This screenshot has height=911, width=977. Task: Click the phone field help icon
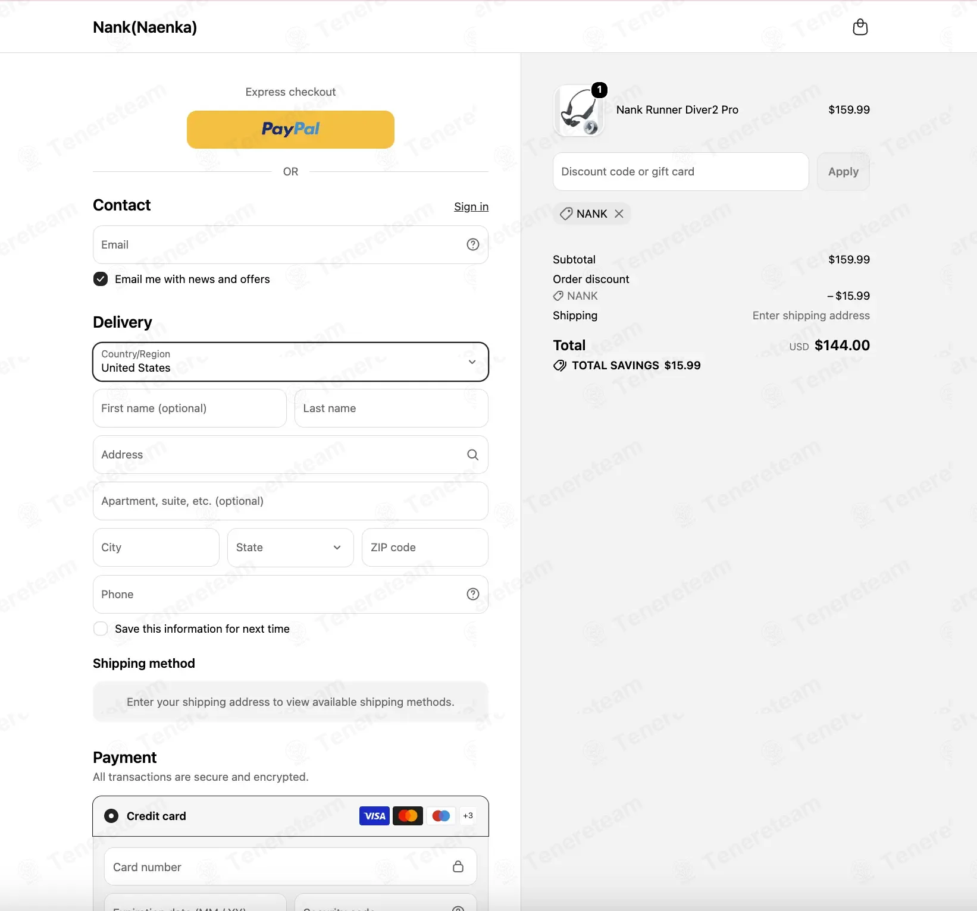click(473, 594)
